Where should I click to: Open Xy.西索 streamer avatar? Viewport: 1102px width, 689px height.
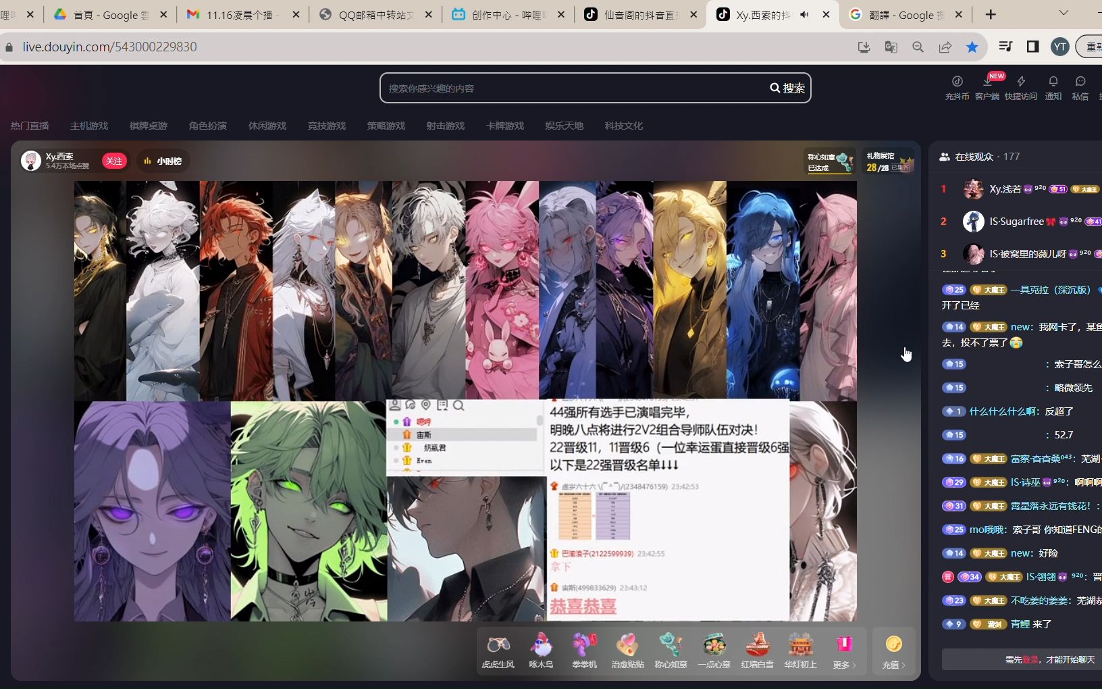tap(31, 161)
